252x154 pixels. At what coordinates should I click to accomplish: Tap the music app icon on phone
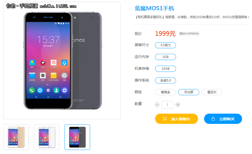pos(43,63)
